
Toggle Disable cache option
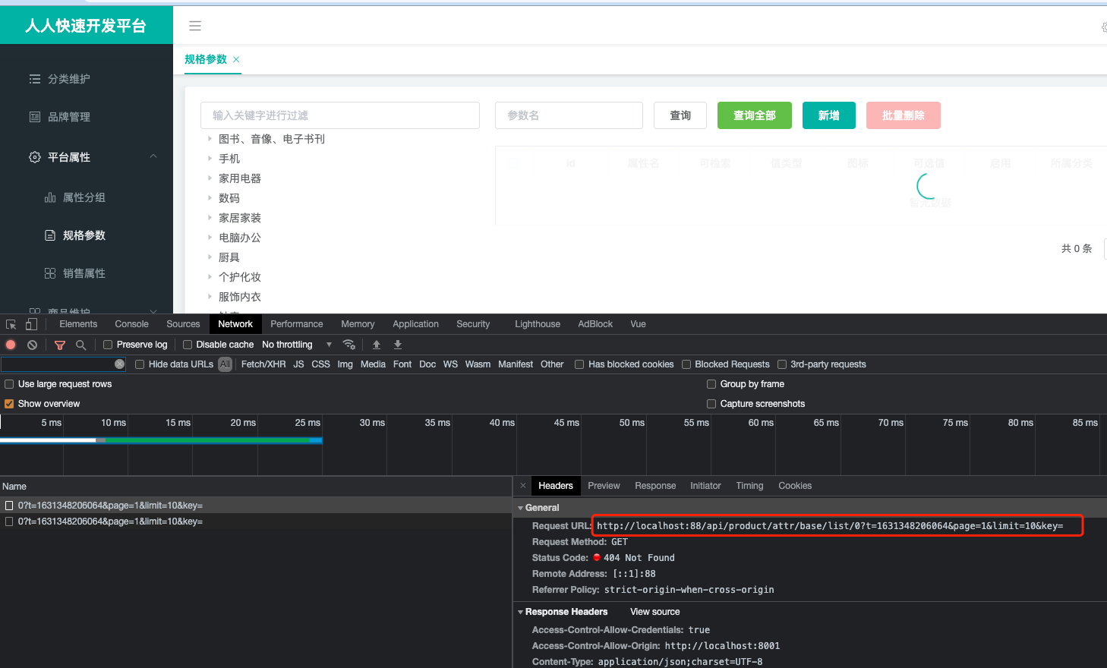tap(187, 344)
